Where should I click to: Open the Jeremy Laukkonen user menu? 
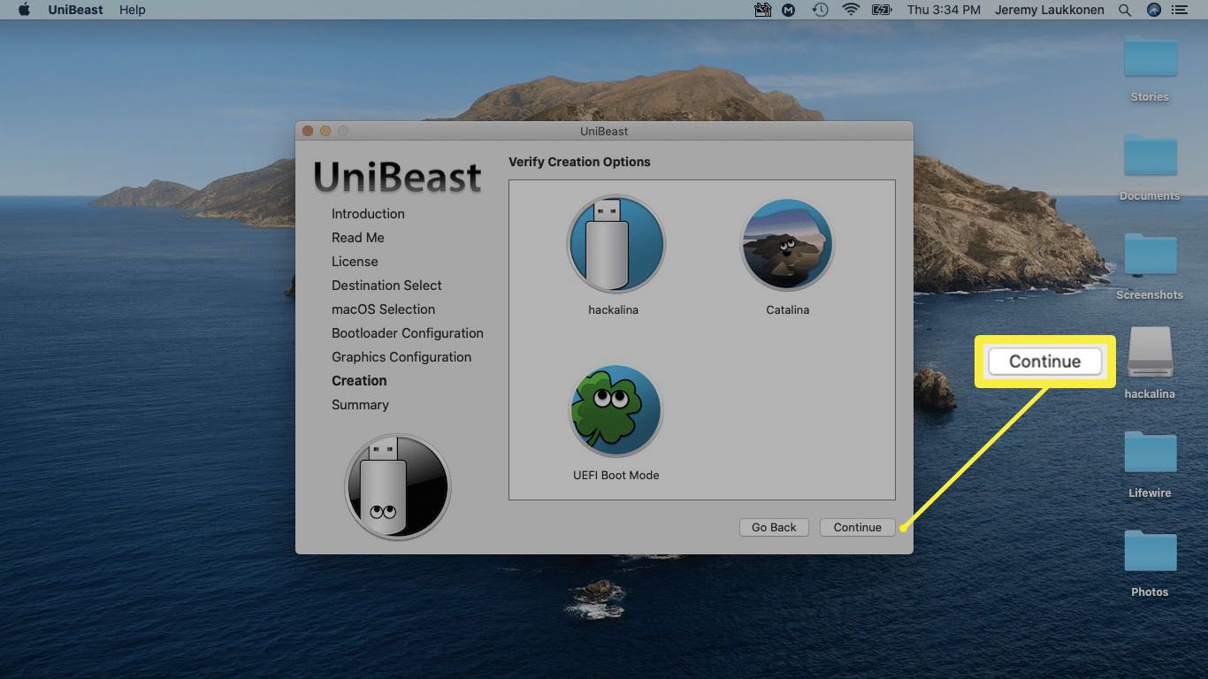point(1051,10)
